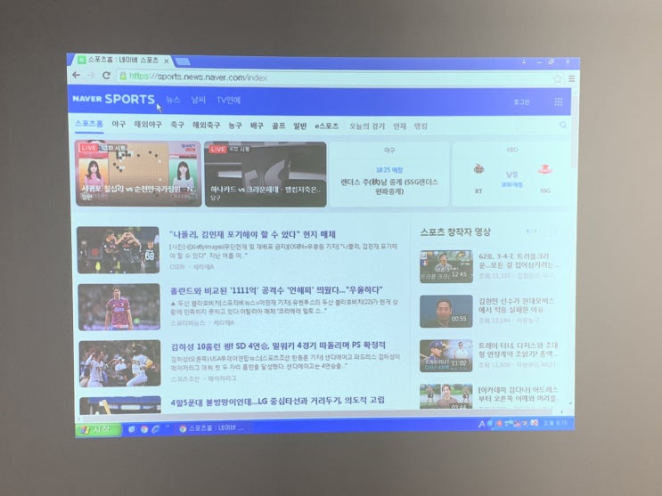Go back using the browser back arrow
Viewport: 662px width, 496px height.
click(77, 75)
